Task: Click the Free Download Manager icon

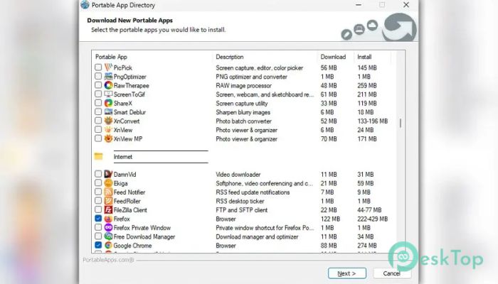Action: pyautogui.click(x=108, y=236)
